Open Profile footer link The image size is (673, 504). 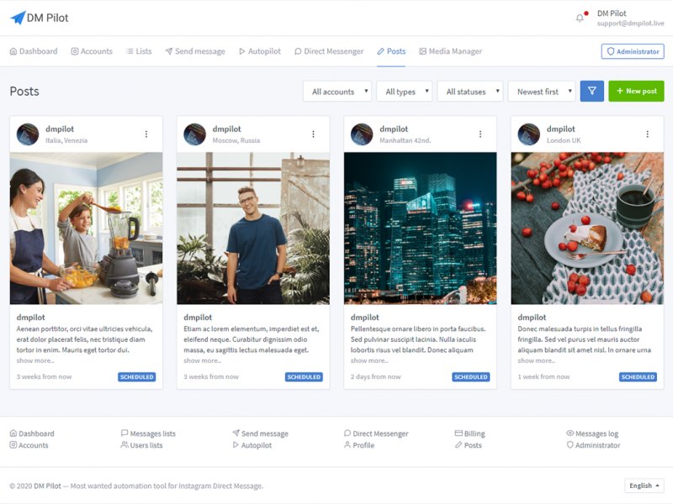click(359, 445)
